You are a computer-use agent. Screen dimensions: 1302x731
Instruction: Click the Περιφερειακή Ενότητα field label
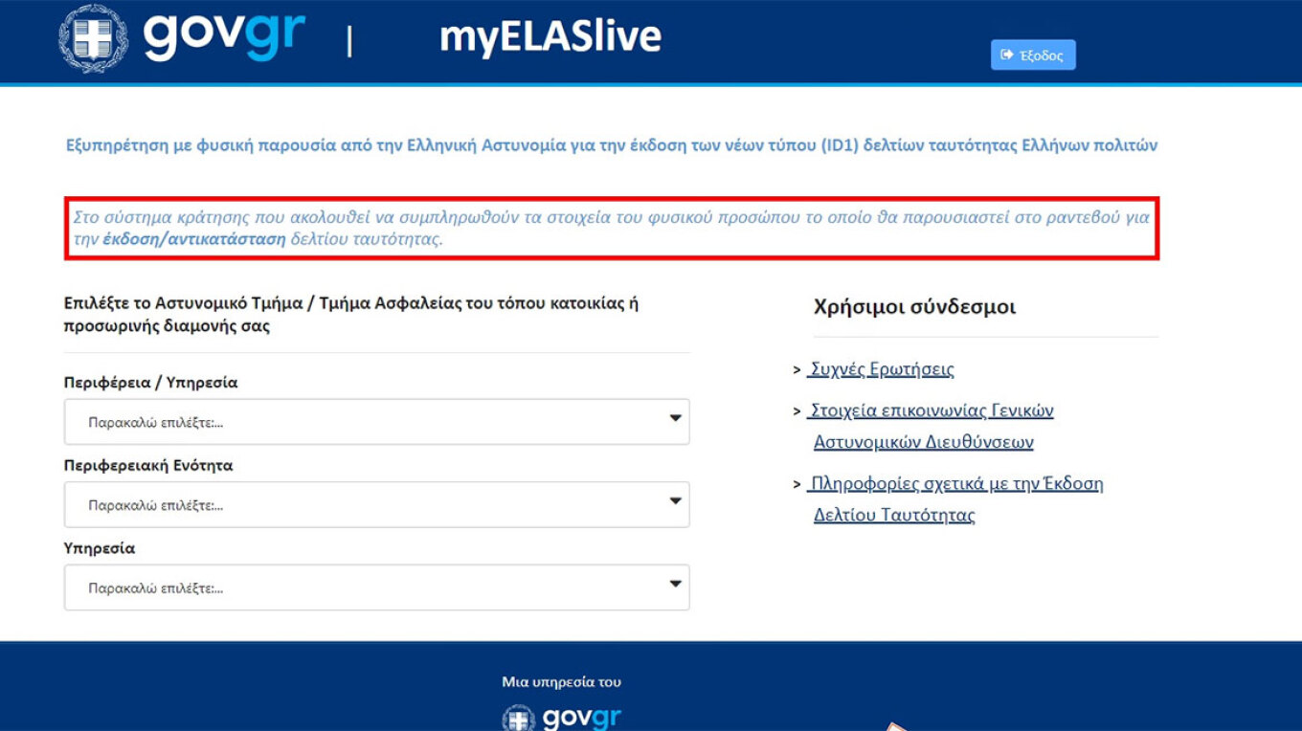148,466
